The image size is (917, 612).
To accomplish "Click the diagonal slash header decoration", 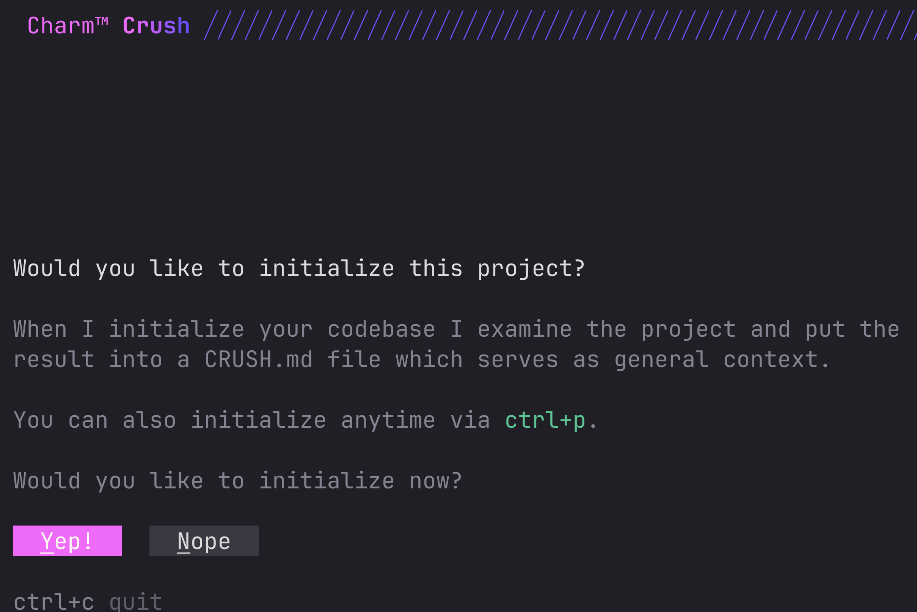I will click(560, 25).
